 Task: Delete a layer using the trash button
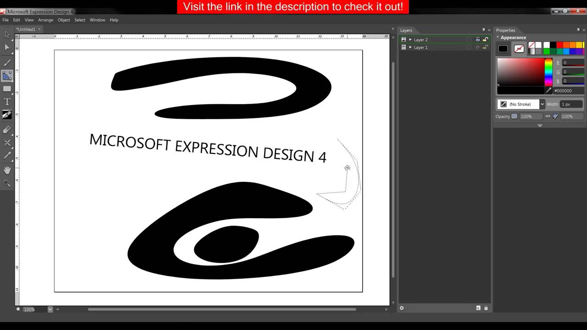click(486, 308)
